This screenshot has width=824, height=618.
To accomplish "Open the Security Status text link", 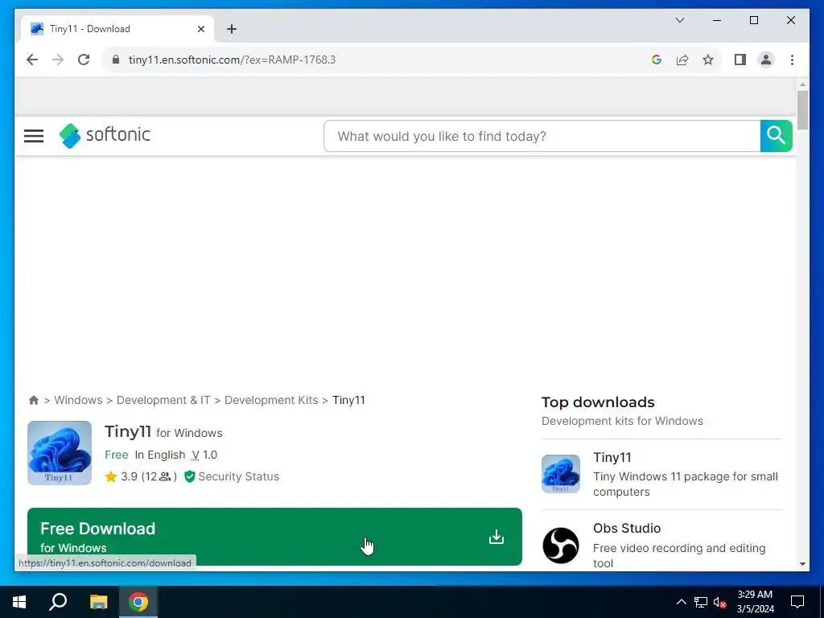I will 238,476.
